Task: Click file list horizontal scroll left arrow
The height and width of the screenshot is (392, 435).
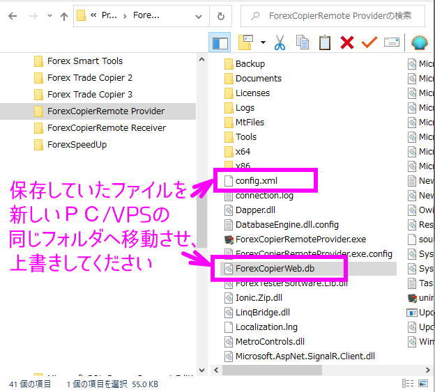Action: tap(216, 370)
